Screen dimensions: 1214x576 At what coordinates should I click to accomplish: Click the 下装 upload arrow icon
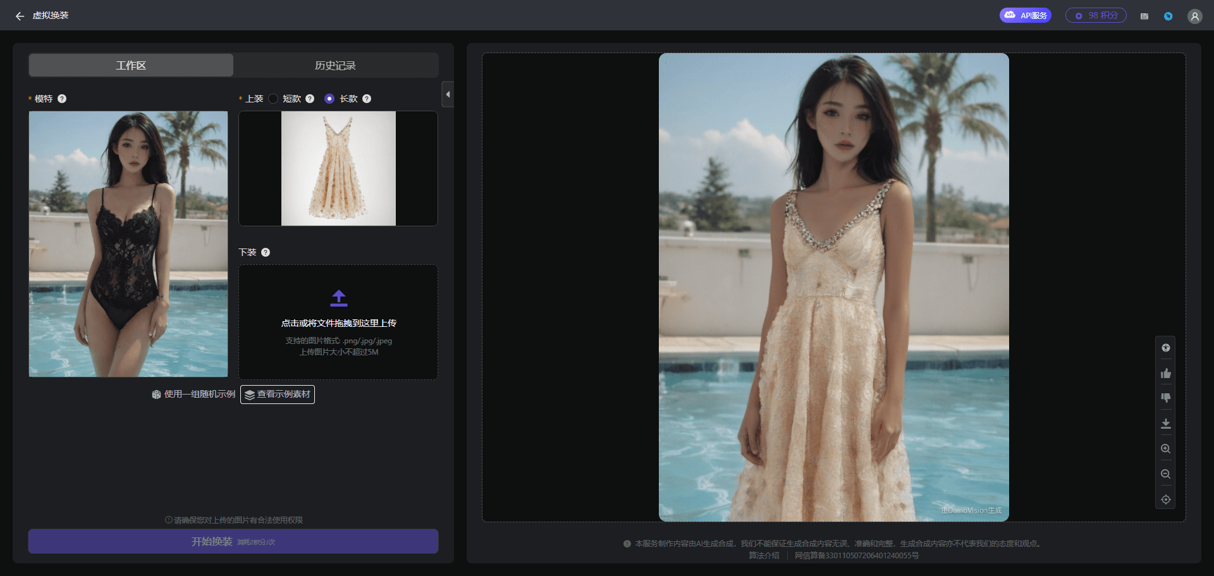[339, 298]
